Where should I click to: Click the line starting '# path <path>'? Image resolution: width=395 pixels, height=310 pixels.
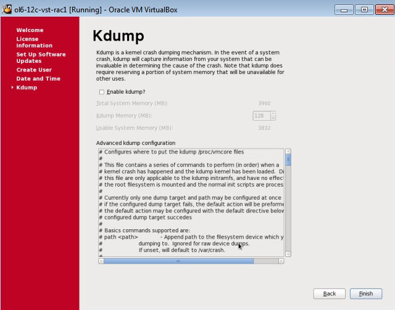[191, 237]
